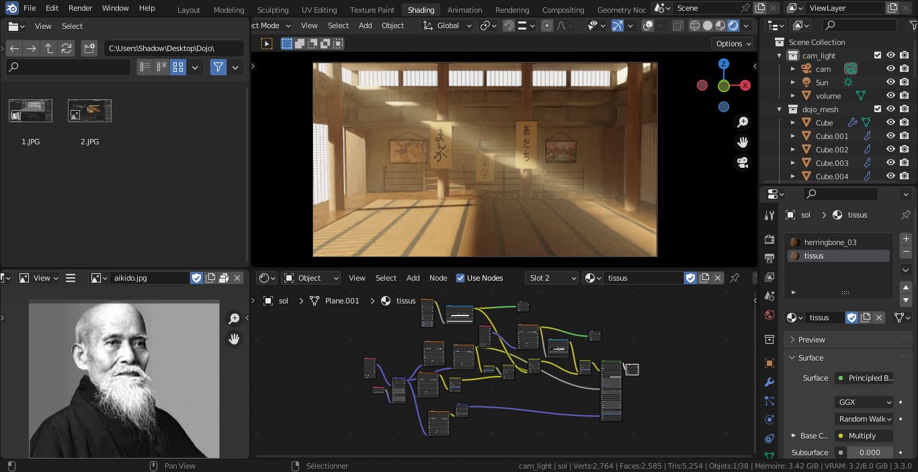918x472 pixels.
Task: Open the viewport Options popover
Action: click(733, 44)
